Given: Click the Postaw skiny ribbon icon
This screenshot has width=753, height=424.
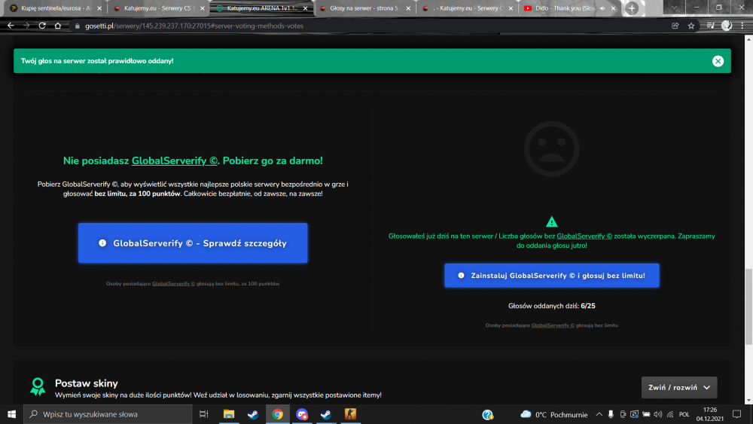Looking at the screenshot, I should pyautogui.click(x=38, y=386).
